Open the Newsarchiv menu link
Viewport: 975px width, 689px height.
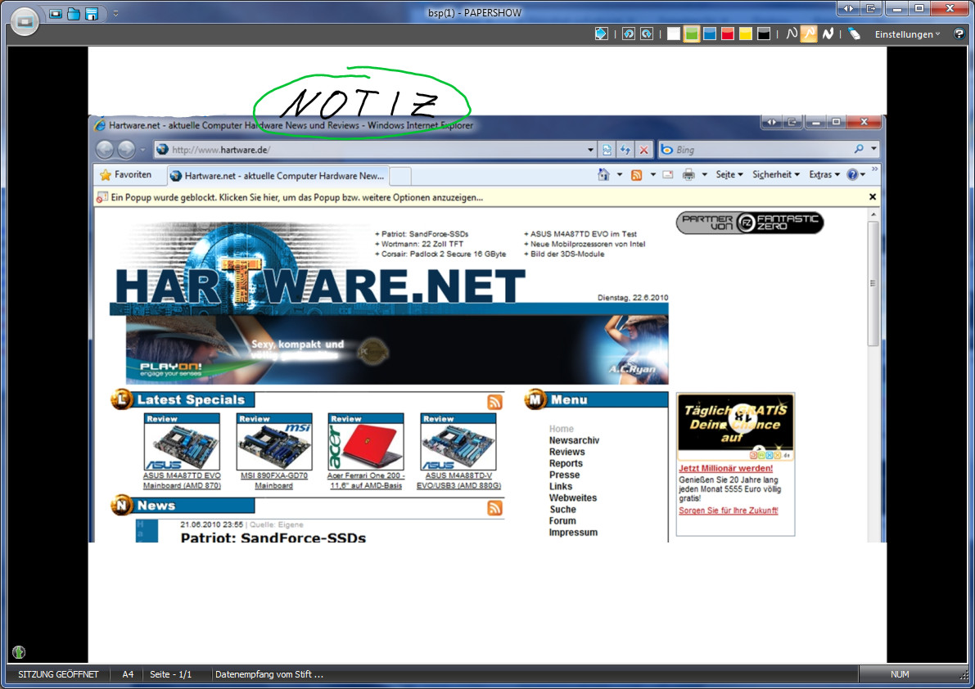click(574, 440)
